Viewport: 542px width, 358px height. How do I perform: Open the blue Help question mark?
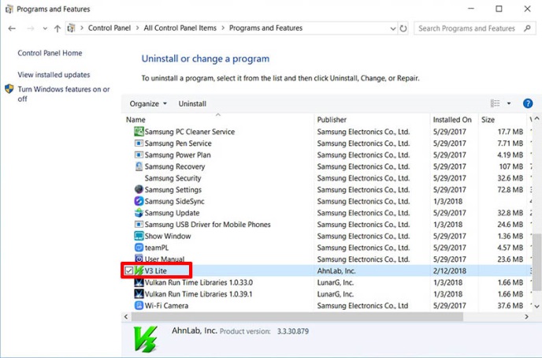click(x=528, y=103)
